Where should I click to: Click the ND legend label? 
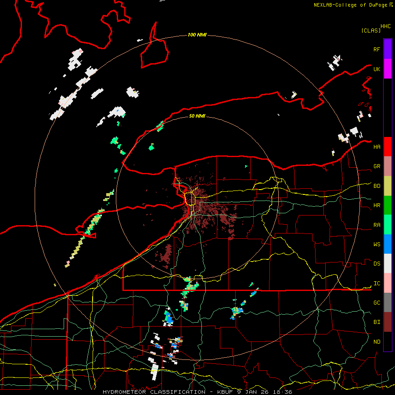377,342
